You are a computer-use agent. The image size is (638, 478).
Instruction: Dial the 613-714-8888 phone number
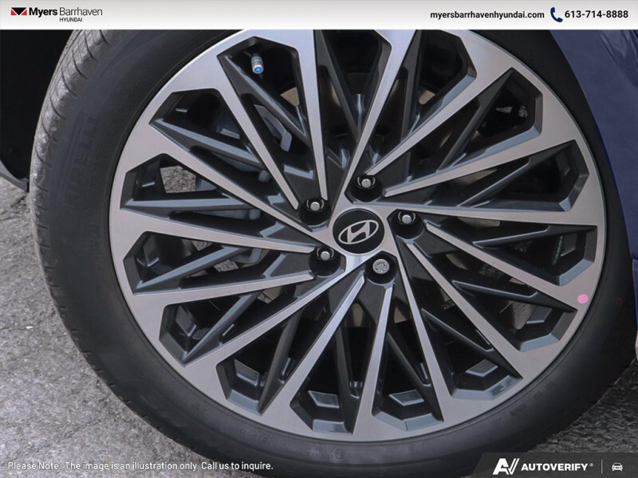(597, 14)
